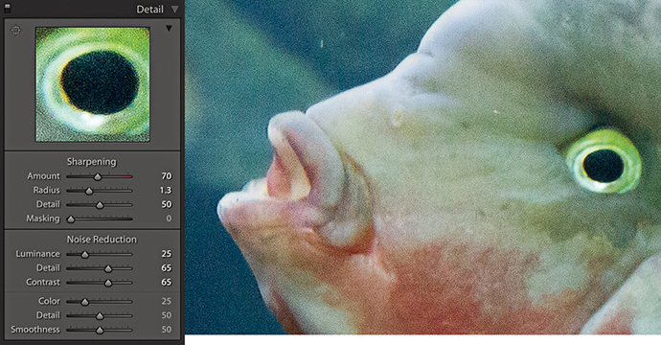Click the Luminance slider handle
This screenshot has width=661, height=345.
pos(84,254)
